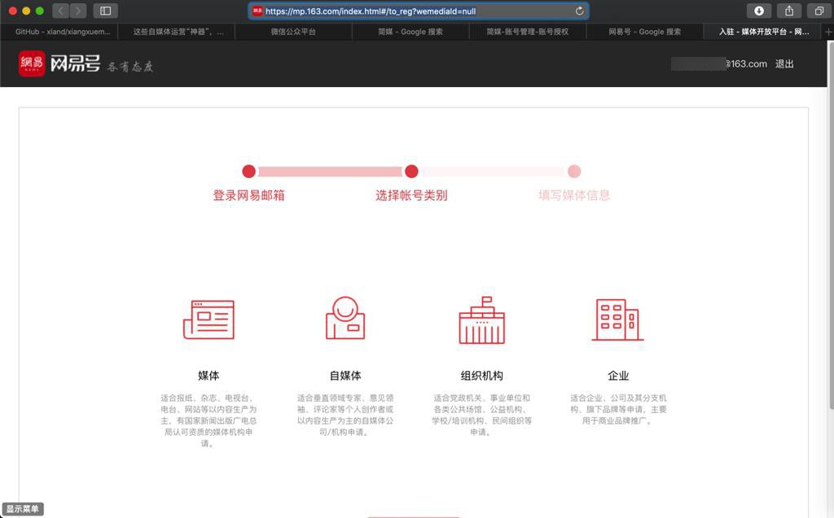Click the 自媒体 account type title
834x518 pixels.
pos(345,376)
